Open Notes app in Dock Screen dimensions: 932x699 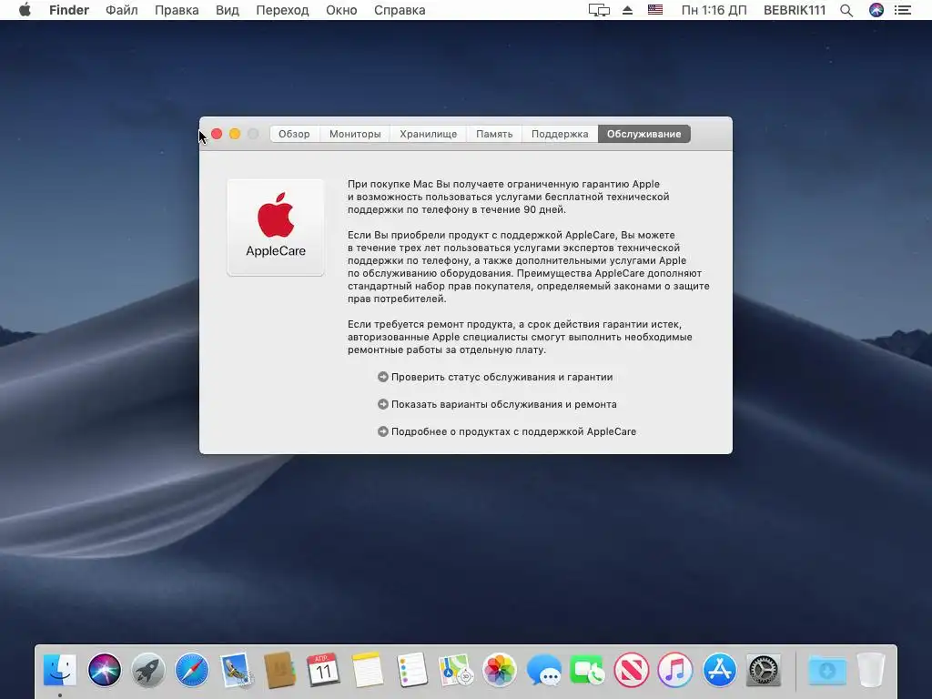click(368, 670)
